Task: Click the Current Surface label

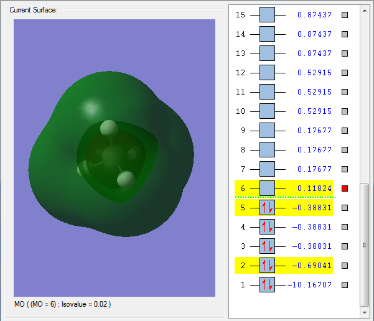Action: point(34,10)
